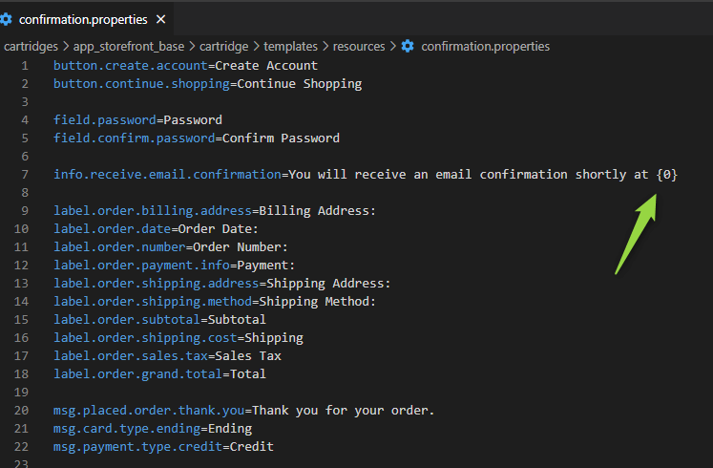This screenshot has width=713, height=468.
Task: Click the label.order.number key
Action: coord(119,247)
